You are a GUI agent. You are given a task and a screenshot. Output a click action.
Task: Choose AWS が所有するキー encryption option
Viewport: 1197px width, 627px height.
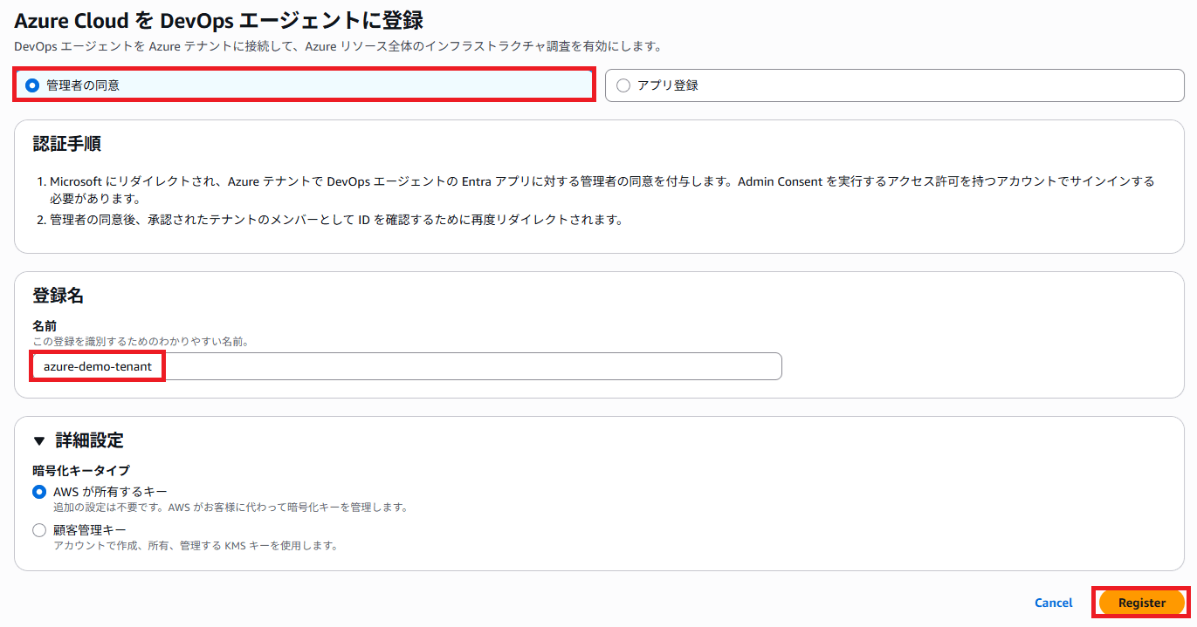(39, 492)
